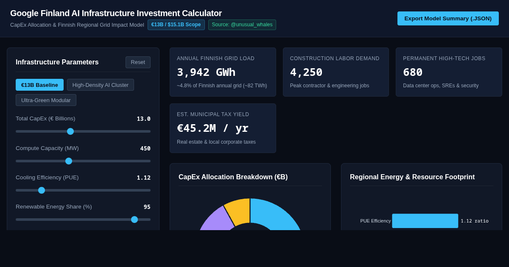Select the €13B Baseline preset
The height and width of the screenshot is (267, 509).
click(39, 85)
